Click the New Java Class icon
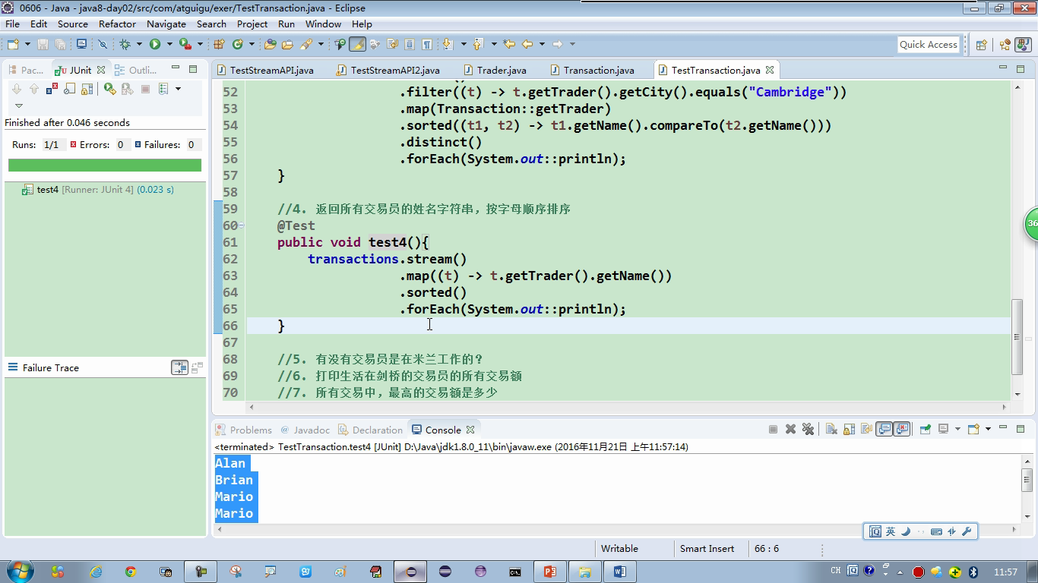 [x=238, y=44]
